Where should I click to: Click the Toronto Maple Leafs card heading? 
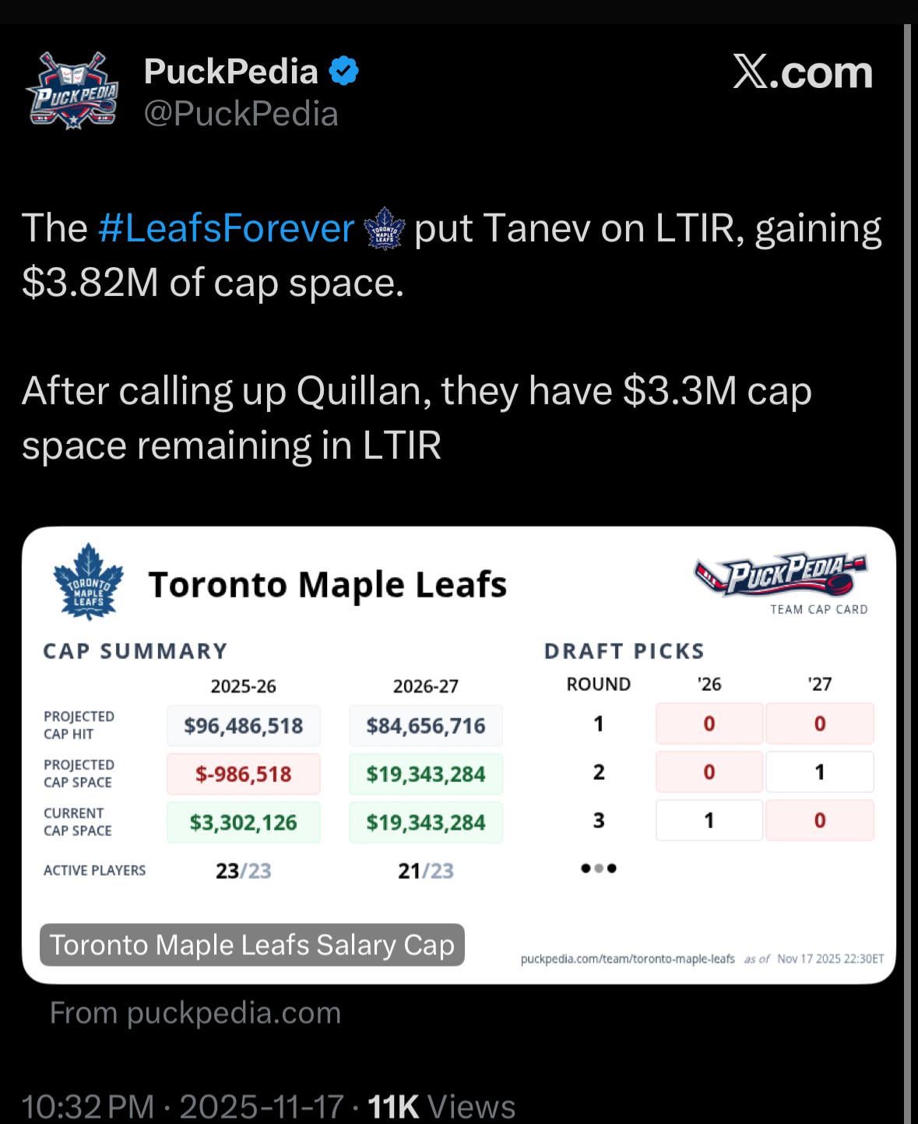327,584
